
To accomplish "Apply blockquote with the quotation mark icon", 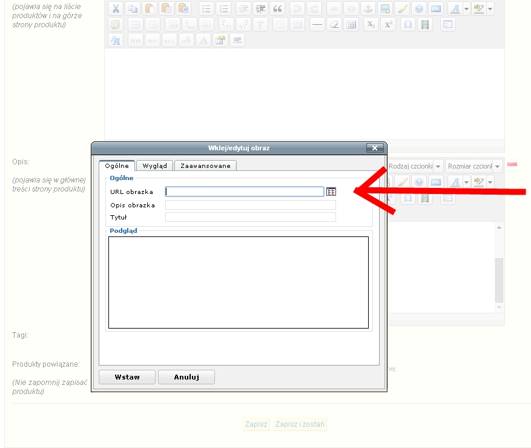I will point(277,8).
